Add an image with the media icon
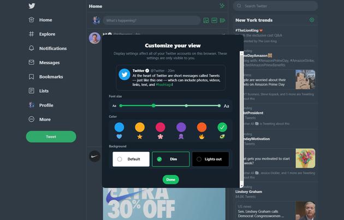The width and height of the screenshot is (344, 220). pyautogui.click(x=206, y=20)
